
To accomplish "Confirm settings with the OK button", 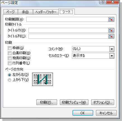I will (x=83, y=113).
